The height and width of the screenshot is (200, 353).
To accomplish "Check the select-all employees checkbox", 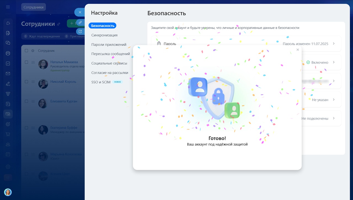I will coord(26,51).
